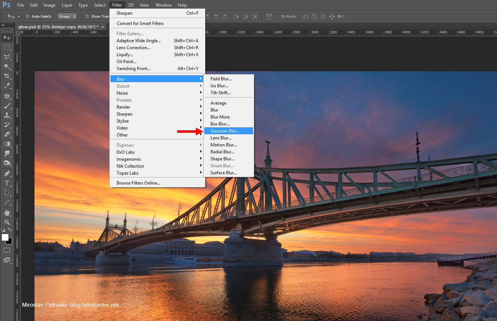This screenshot has width=497, height=321.
Task: Select the Rectangular Marquee tool
Action: [x=7, y=47]
